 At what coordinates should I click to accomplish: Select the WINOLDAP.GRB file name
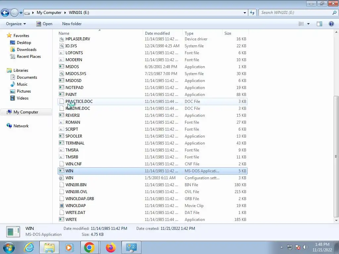click(80, 199)
